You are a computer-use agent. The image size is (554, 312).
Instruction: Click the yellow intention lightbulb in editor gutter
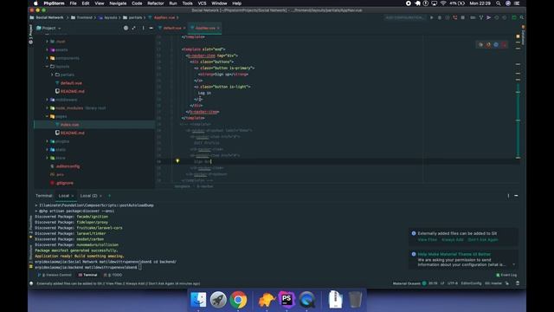click(x=177, y=161)
